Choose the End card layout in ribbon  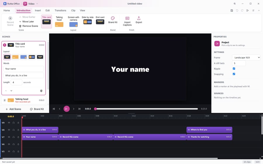100,20
